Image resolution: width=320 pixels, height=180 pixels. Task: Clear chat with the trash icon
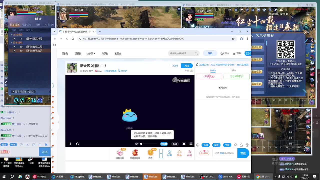(x=247, y=145)
